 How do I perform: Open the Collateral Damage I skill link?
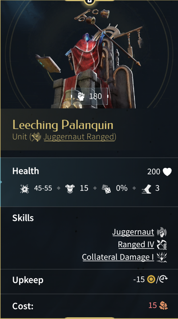coord(118,257)
